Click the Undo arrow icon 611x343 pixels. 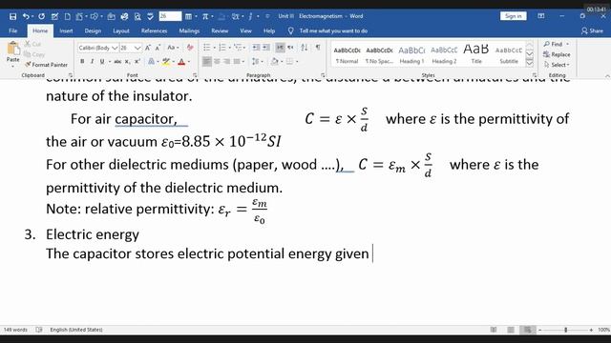[26, 16]
